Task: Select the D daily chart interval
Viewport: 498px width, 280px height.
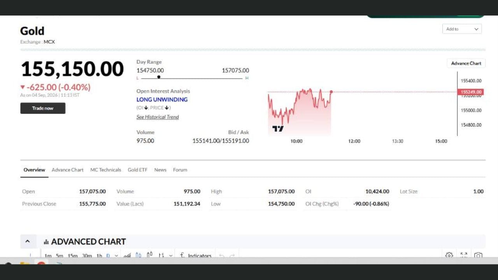Action: click(108, 255)
